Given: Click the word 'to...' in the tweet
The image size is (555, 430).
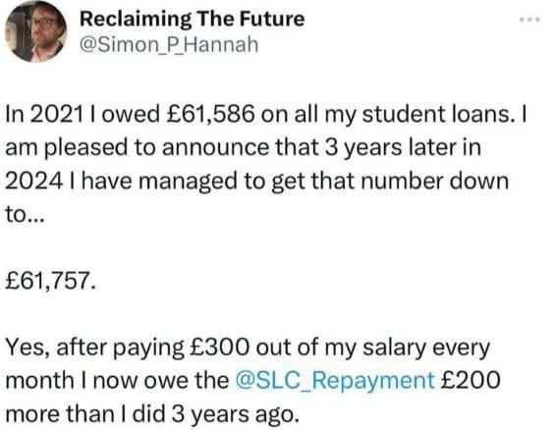Looking at the screenshot, I should [x=25, y=214].
